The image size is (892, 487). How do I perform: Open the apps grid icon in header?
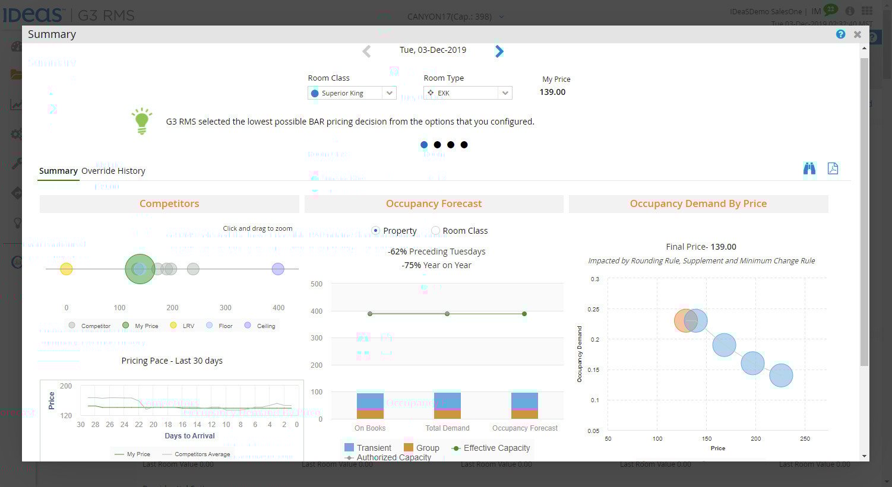867,11
